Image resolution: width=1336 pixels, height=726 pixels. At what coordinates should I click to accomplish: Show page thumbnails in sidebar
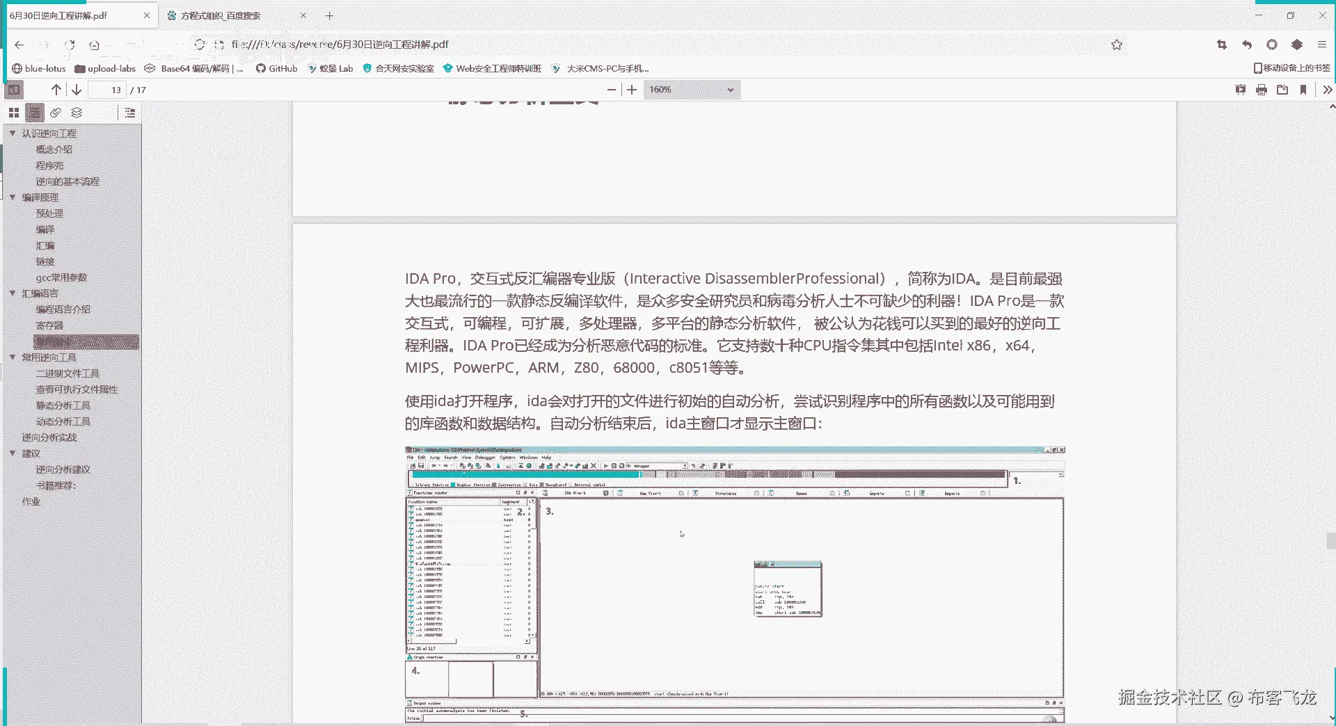(x=14, y=113)
